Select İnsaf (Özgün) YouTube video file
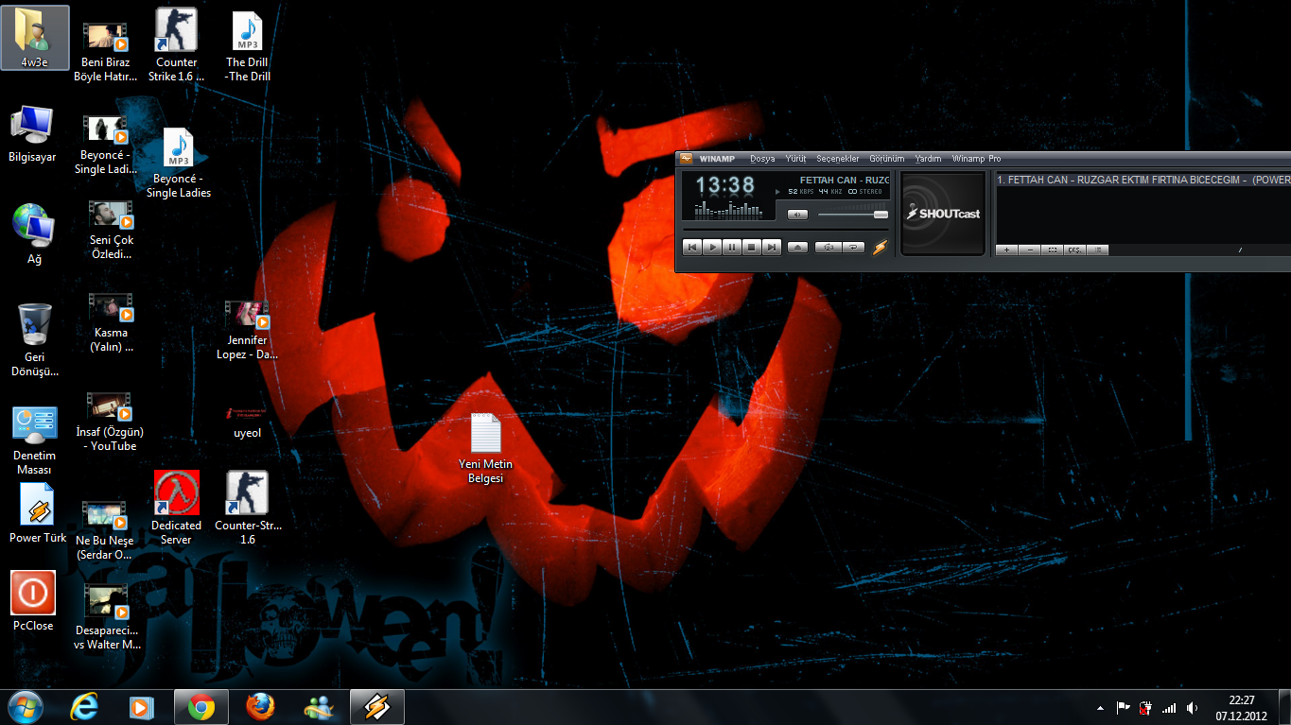Screen dimensions: 1291x725 (x=112, y=423)
